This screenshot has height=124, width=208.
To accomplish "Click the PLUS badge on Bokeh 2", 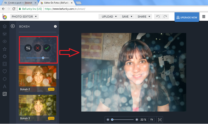I will pos(51,89).
